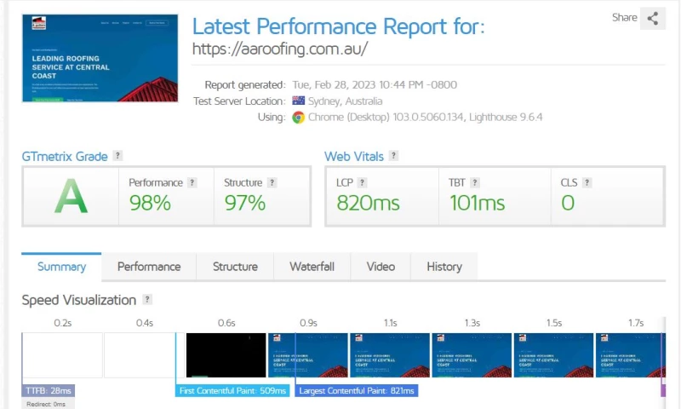Click help icon beside LCP metric
Screen dimensions: 681x409
click(x=362, y=182)
